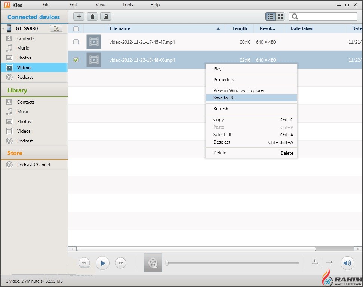The image size is (363, 287).
Task: Click the add (plus) toolbar button
Action: [x=79, y=16]
